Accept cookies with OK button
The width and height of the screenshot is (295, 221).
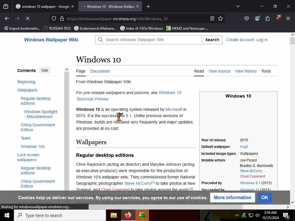coord(264,197)
